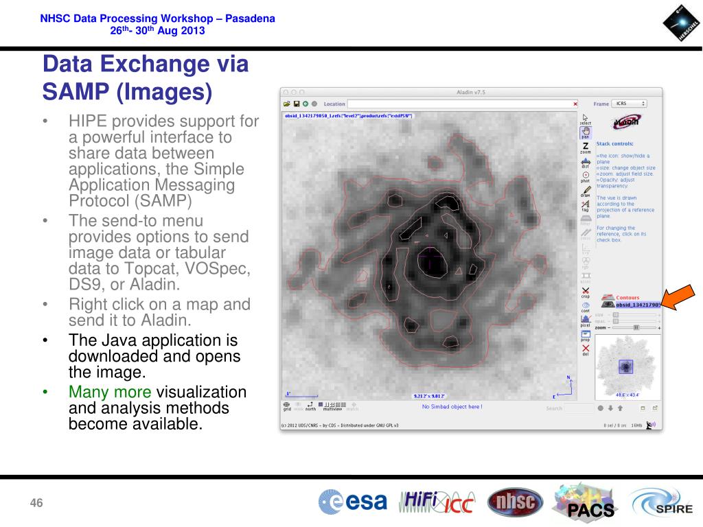Click the window split icon
The width and height of the screenshot is (703, 527).
643,408
